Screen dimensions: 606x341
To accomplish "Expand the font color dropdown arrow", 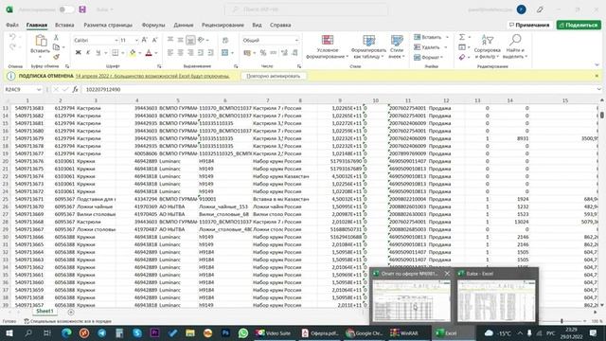I will click(x=156, y=53).
